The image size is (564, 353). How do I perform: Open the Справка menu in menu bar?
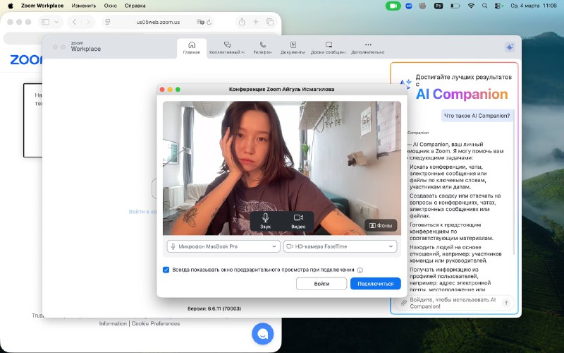(135, 5)
